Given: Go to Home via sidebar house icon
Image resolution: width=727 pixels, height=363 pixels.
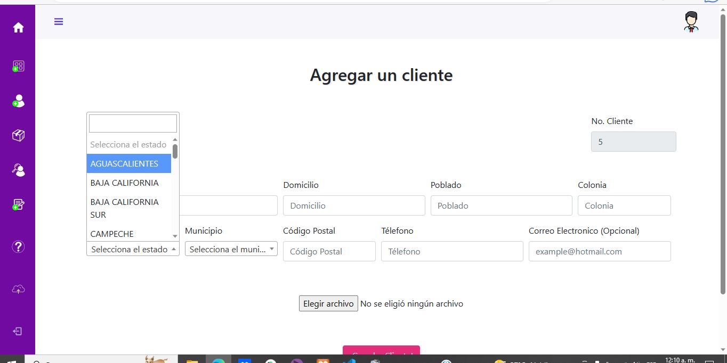Looking at the screenshot, I should [x=18, y=28].
